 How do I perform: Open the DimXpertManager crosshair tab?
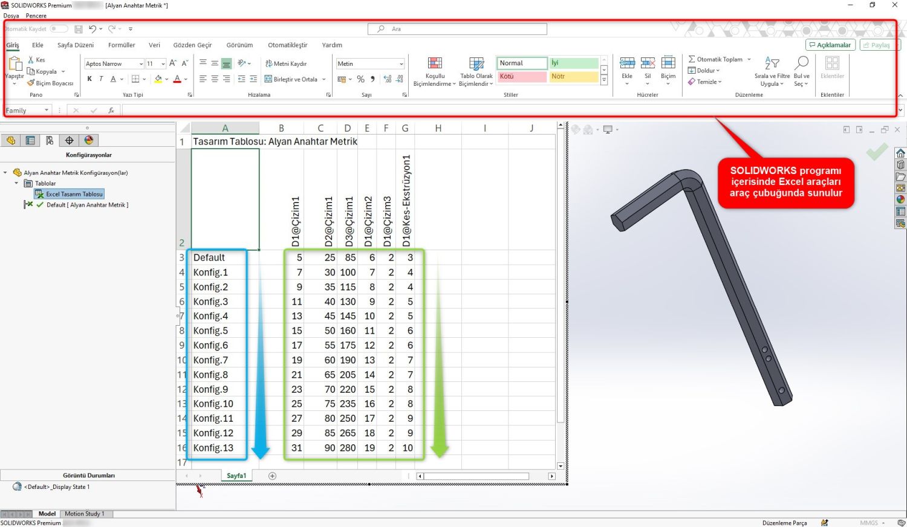pyautogui.click(x=69, y=140)
